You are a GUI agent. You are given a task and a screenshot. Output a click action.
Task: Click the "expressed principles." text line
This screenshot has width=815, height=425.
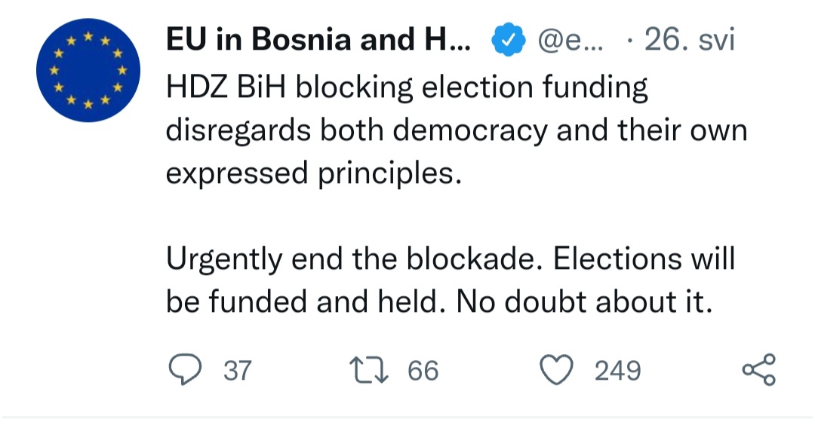tap(312, 174)
